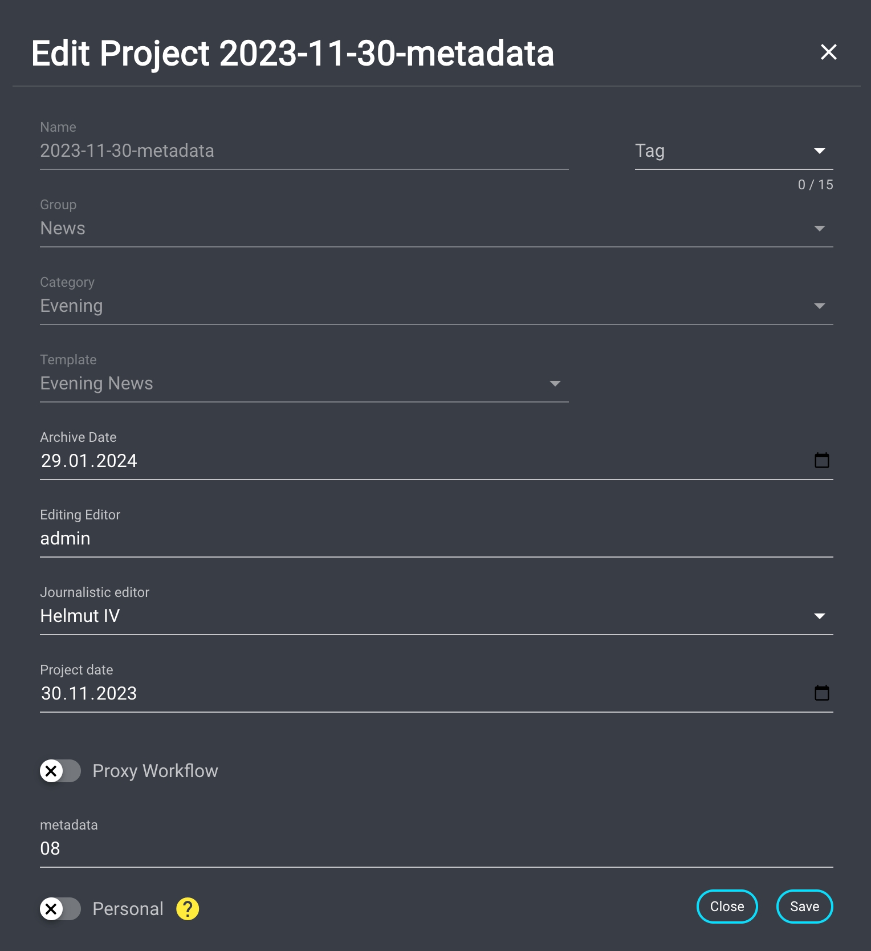The height and width of the screenshot is (951, 871).
Task: Click the Name text field
Action: (303, 151)
